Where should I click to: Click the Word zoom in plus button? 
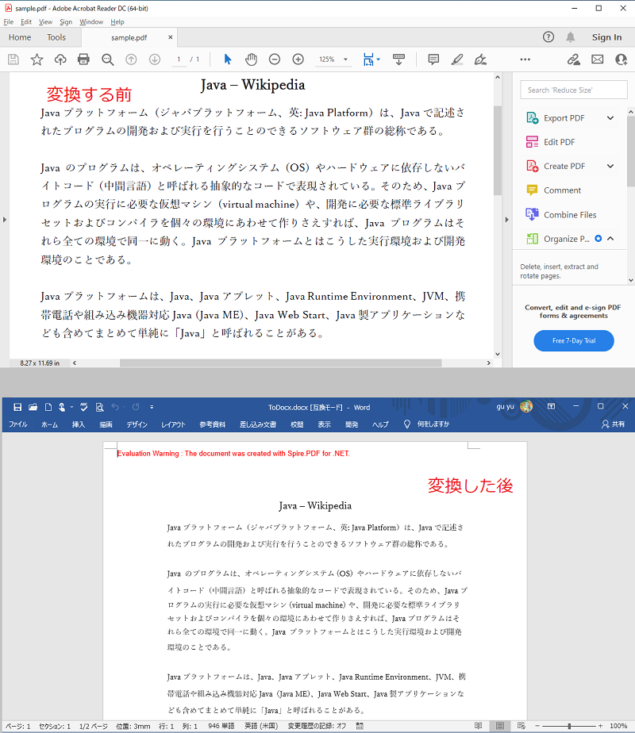pyautogui.click(x=600, y=726)
